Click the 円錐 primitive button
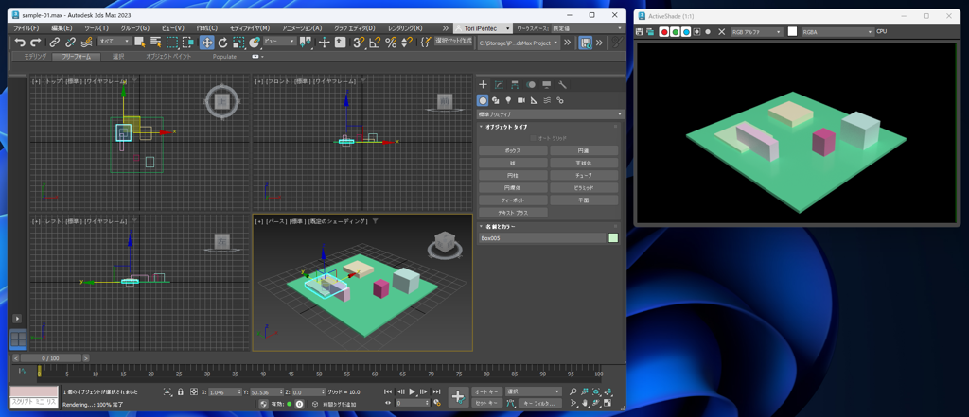The image size is (969, 417). click(x=584, y=150)
